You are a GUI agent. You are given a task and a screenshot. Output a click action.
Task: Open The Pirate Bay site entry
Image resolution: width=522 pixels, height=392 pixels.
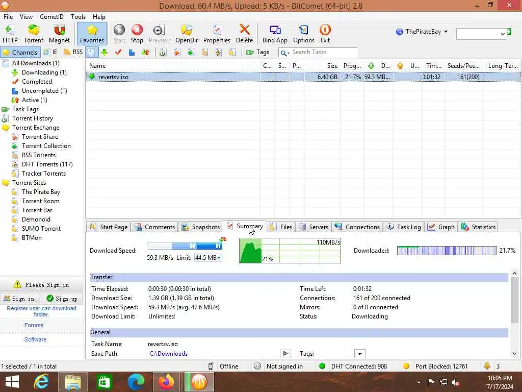click(x=41, y=192)
